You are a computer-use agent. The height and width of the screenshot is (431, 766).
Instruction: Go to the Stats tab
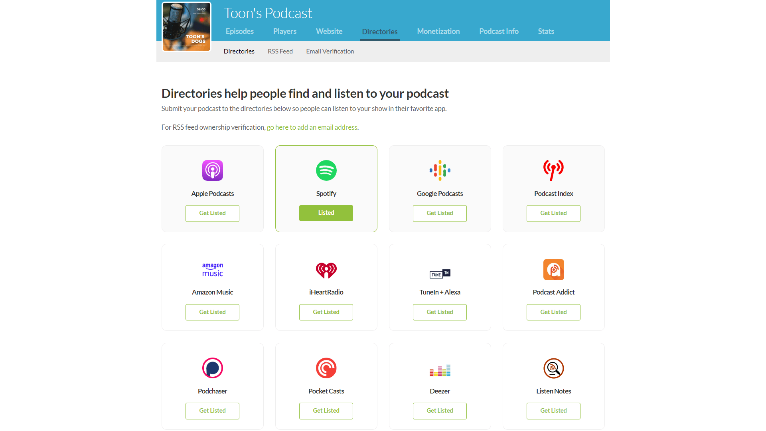click(x=546, y=32)
